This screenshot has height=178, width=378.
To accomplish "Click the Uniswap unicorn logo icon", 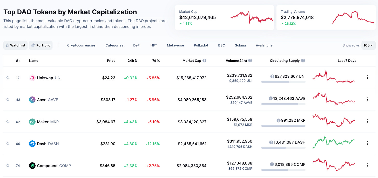I will pyautogui.click(x=32, y=78).
